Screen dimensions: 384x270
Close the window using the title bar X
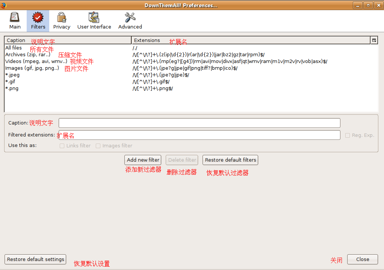tap(378, 5)
